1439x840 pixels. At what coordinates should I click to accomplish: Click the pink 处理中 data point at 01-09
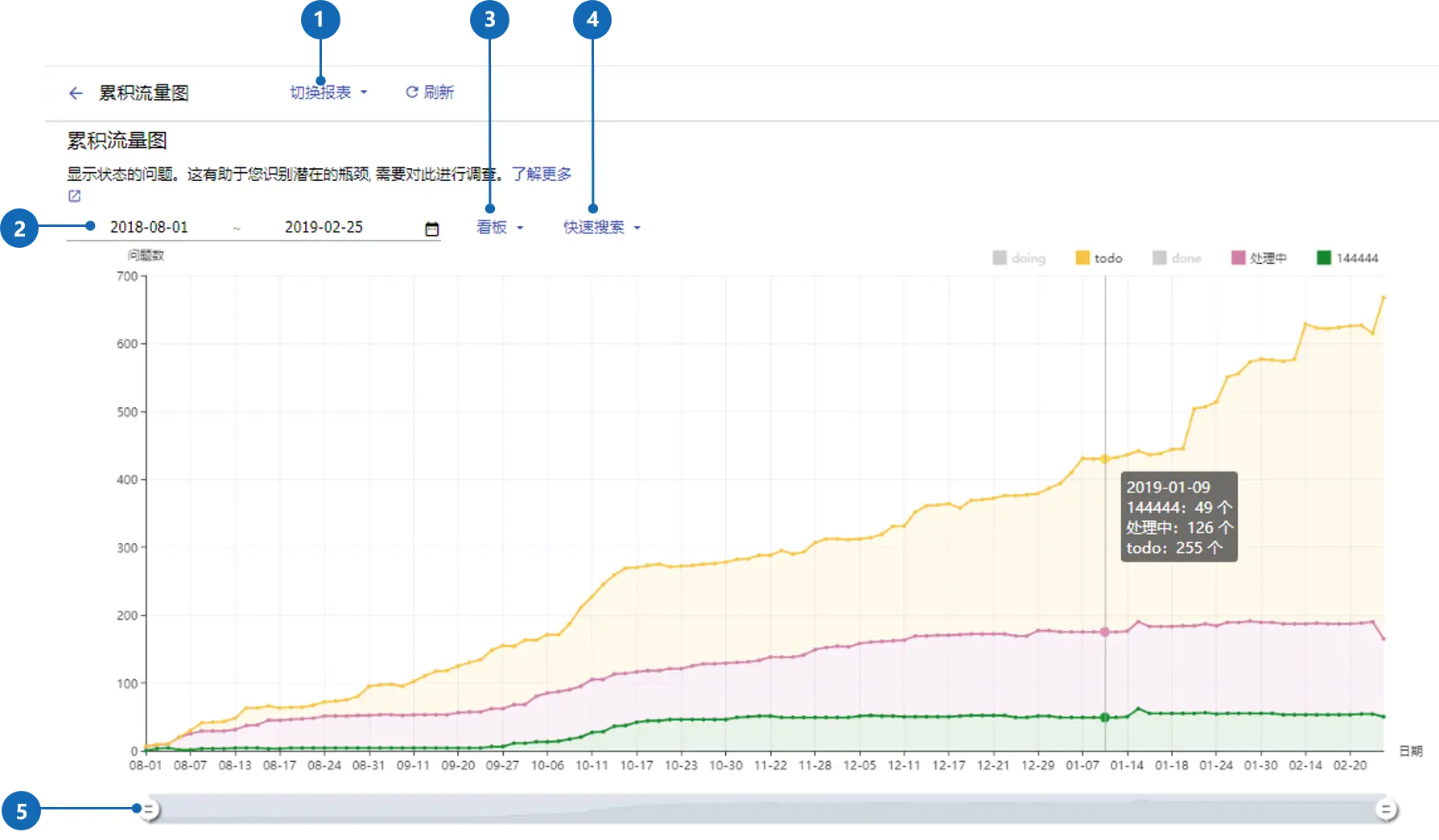1105,632
